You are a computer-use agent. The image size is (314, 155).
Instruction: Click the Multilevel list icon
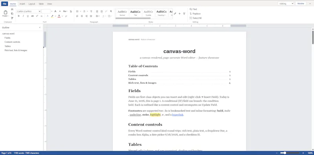coord(91,11)
